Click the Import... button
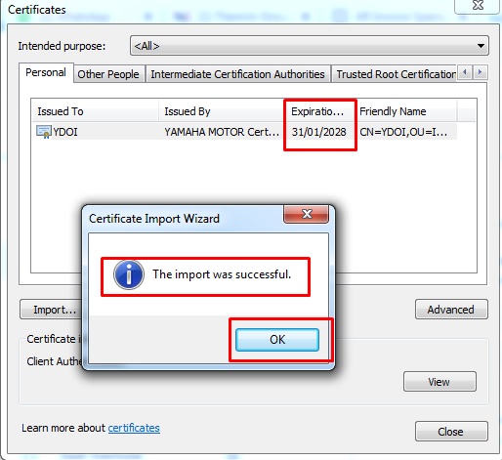The width and height of the screenshot is (502, 460). (52, 310)
